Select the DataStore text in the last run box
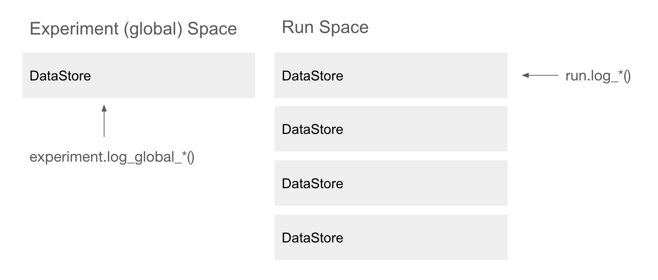658x280 pixels. coord(312,238)
